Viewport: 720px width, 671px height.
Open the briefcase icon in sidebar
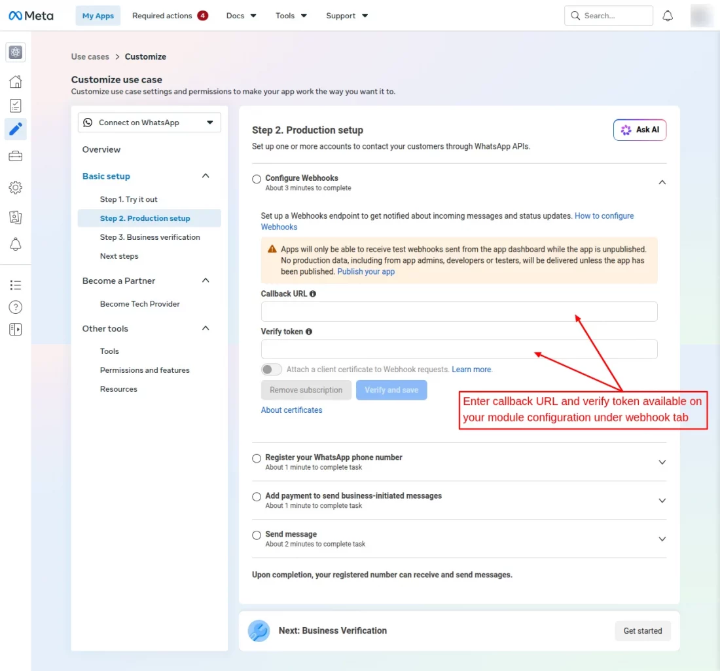click(x=16, y=156)
